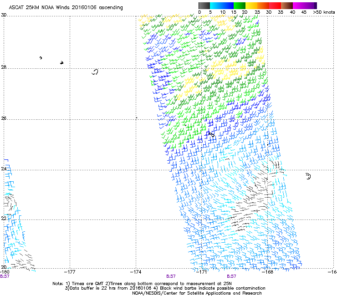Click the green 15–20 knots color segment

[x=240, y=5]
